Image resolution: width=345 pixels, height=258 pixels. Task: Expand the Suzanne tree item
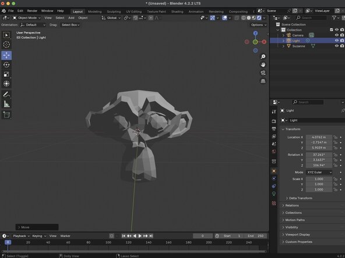pyautogui.click(x=283, y=46)
